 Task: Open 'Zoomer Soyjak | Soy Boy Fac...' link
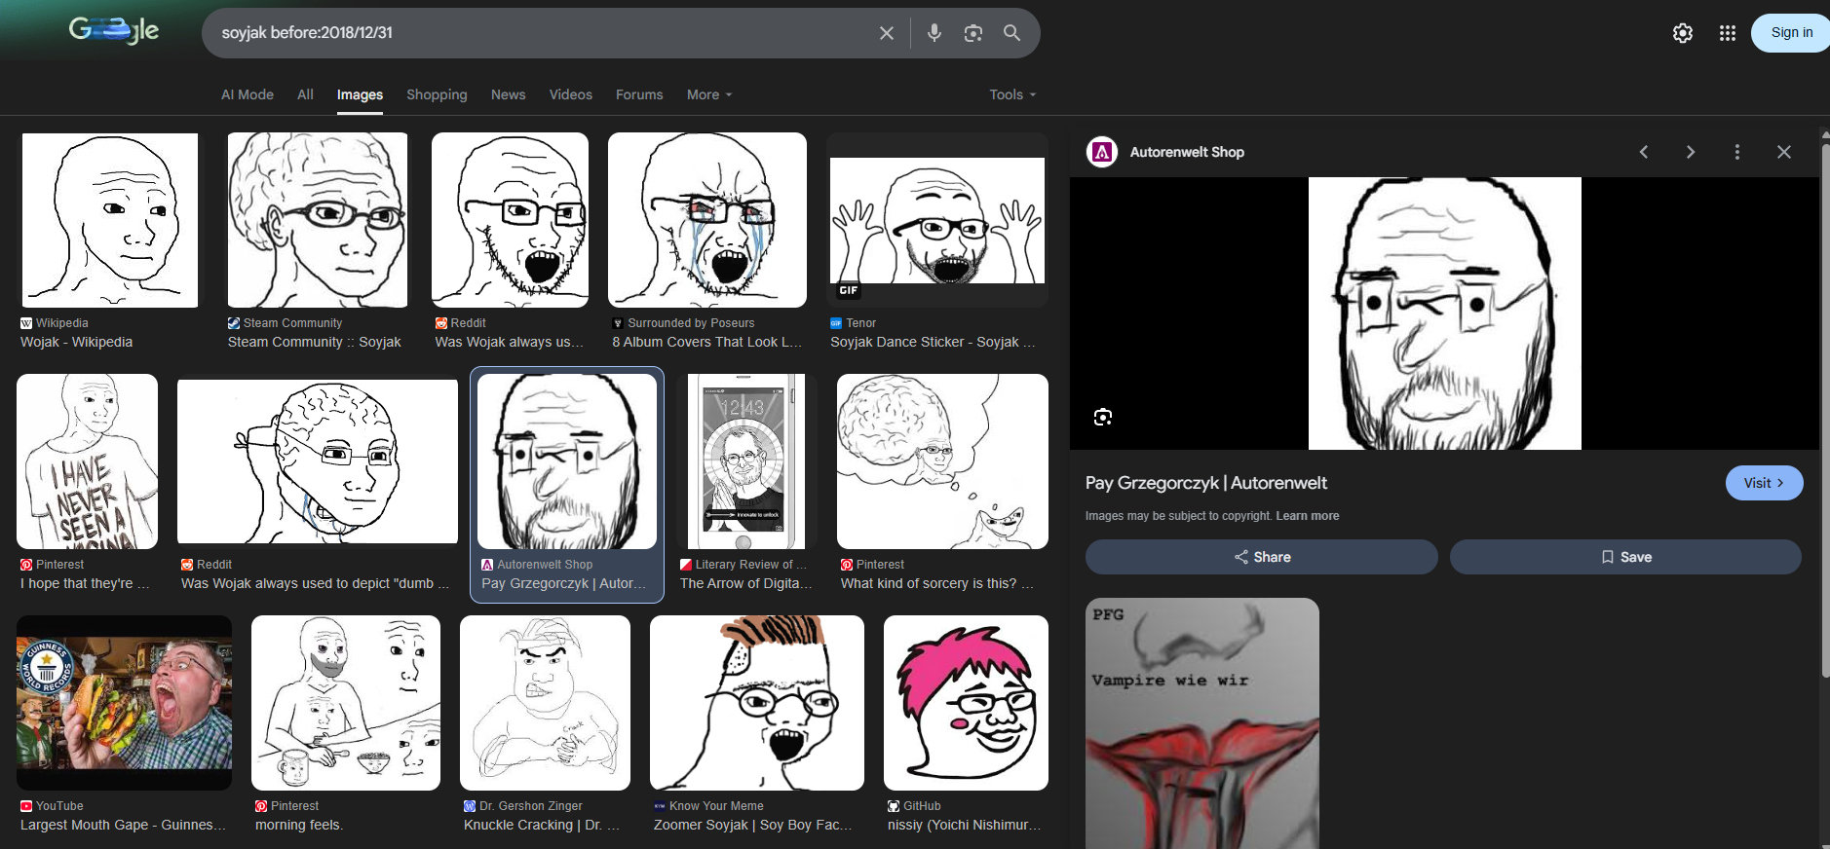(x=753, y=825)
